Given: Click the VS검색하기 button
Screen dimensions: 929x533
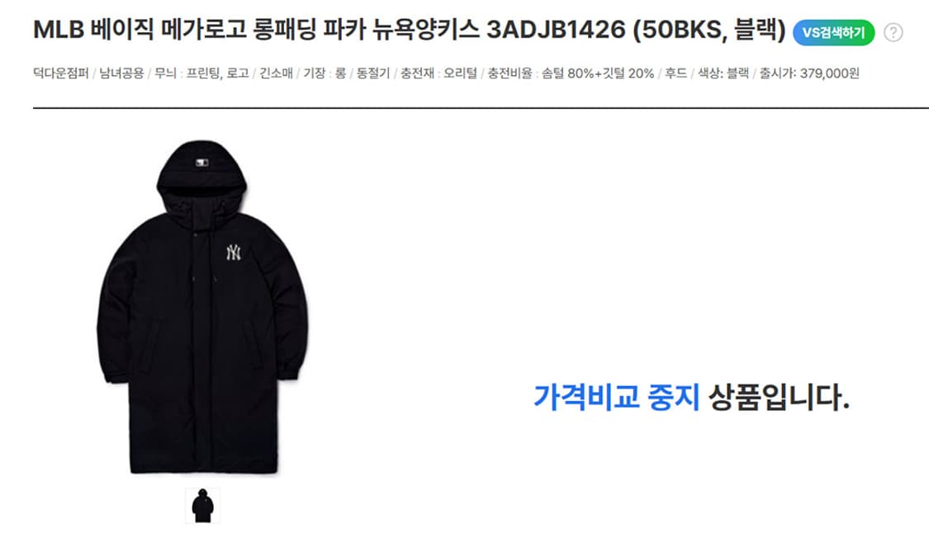Looking at the screenshot, I should 833,32.
